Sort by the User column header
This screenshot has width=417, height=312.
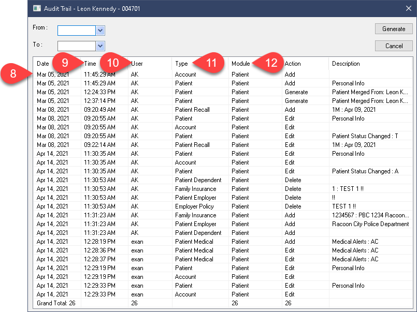coord(137,64)
